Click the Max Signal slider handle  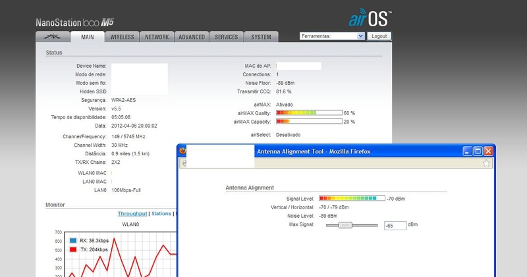pos(345,225)
